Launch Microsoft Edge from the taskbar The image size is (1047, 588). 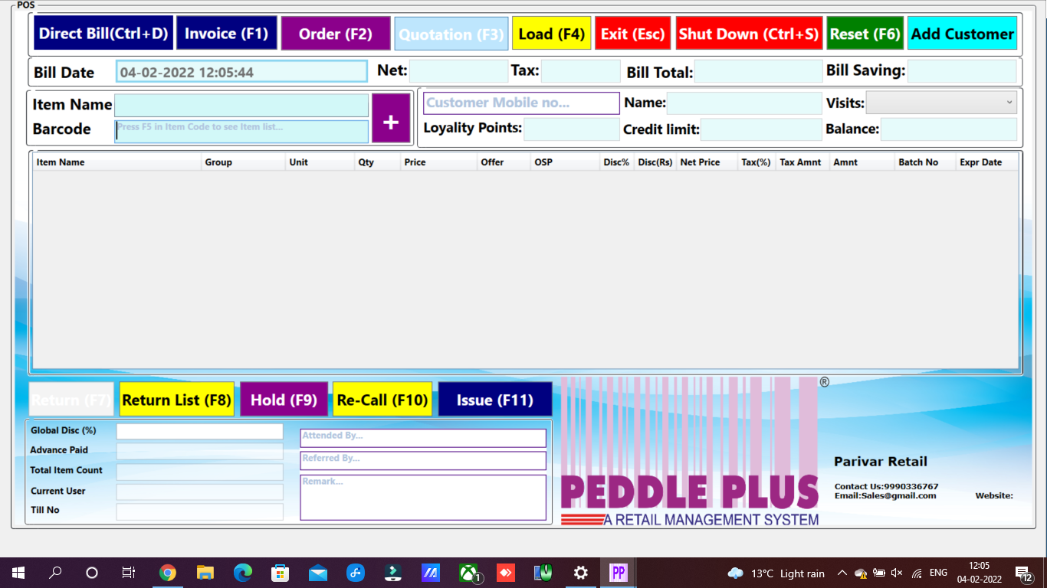coord(242,573)
